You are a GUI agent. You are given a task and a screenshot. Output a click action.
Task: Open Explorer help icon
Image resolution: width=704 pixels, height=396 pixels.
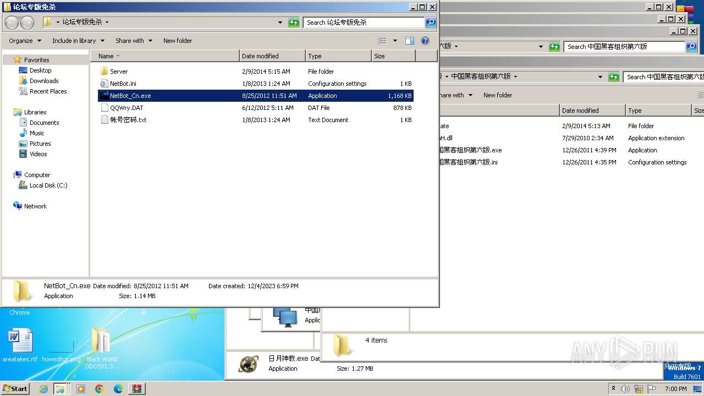425,41
